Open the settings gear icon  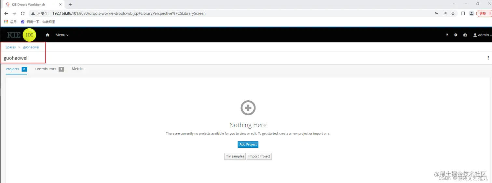coord(456,35)
